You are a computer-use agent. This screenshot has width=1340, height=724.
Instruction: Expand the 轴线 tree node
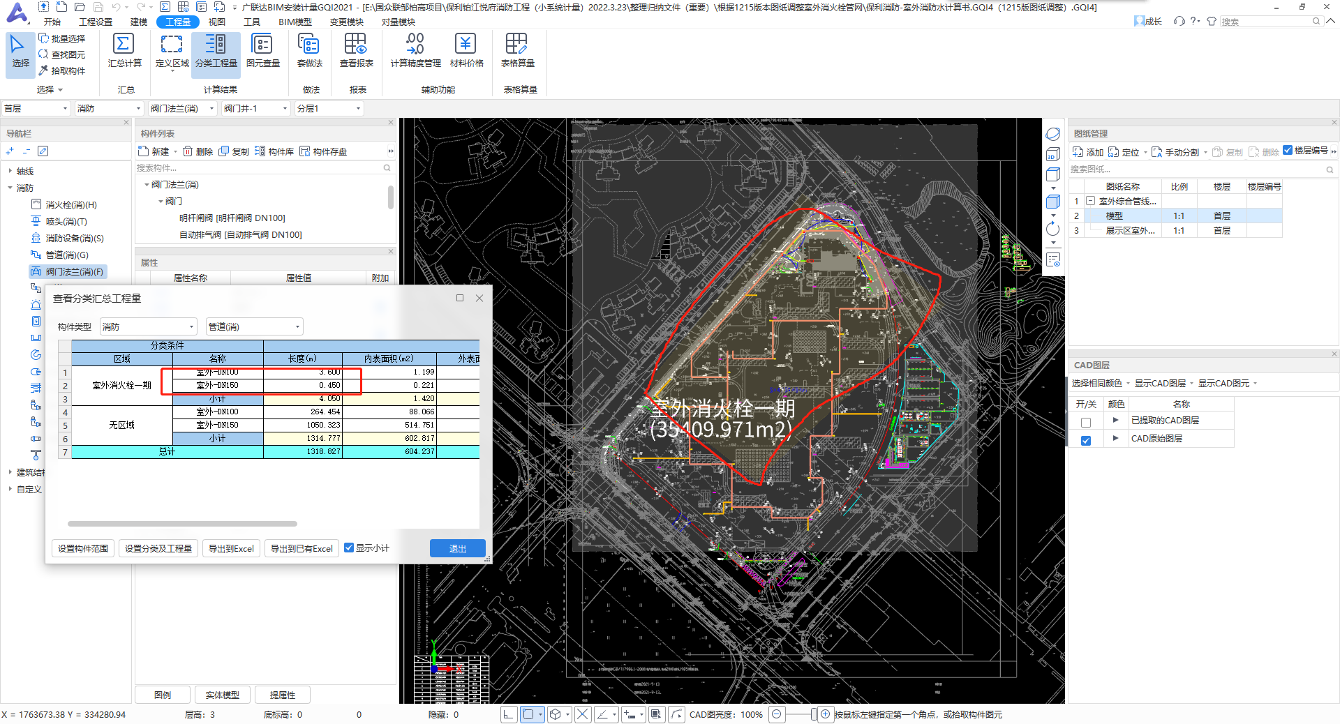[x=10, y=171]
